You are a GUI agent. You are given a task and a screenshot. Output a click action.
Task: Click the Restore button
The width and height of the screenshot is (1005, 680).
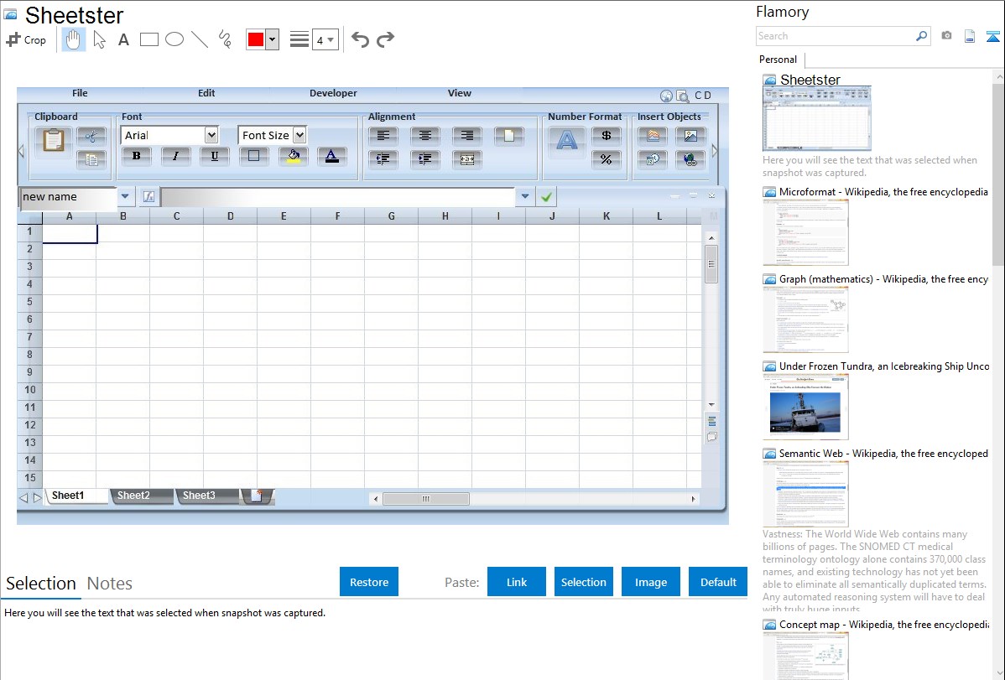tap(369, 582)
